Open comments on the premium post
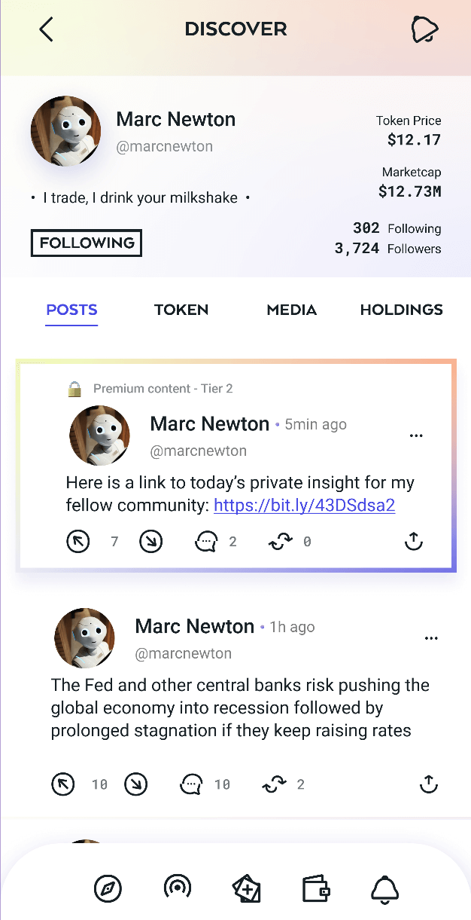This screenshot has width=471, height=920. [x=206, y=541]
